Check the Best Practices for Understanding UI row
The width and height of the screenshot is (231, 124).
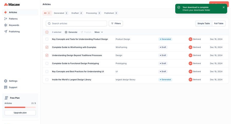coord(47,71)
